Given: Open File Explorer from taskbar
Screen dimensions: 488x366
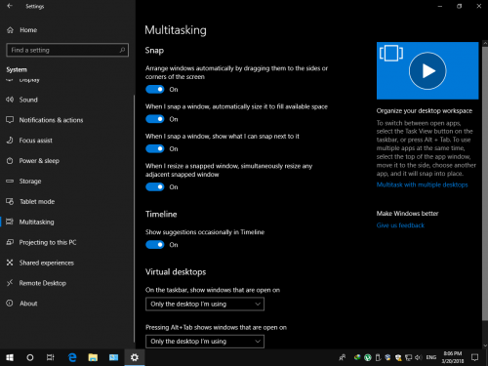Looking at the screenshot, I should tap(93, 357).
